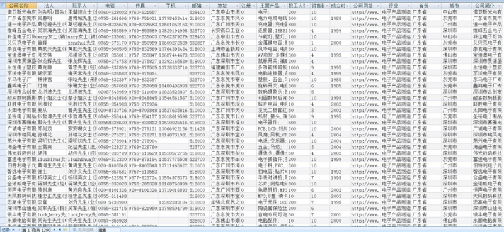Open 电话 column dropdown arrow
Screen dimensions: 504x232
coord(124,6)
